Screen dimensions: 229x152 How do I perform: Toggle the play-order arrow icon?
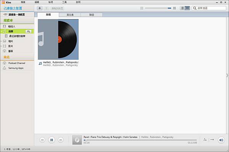(212, 139)
